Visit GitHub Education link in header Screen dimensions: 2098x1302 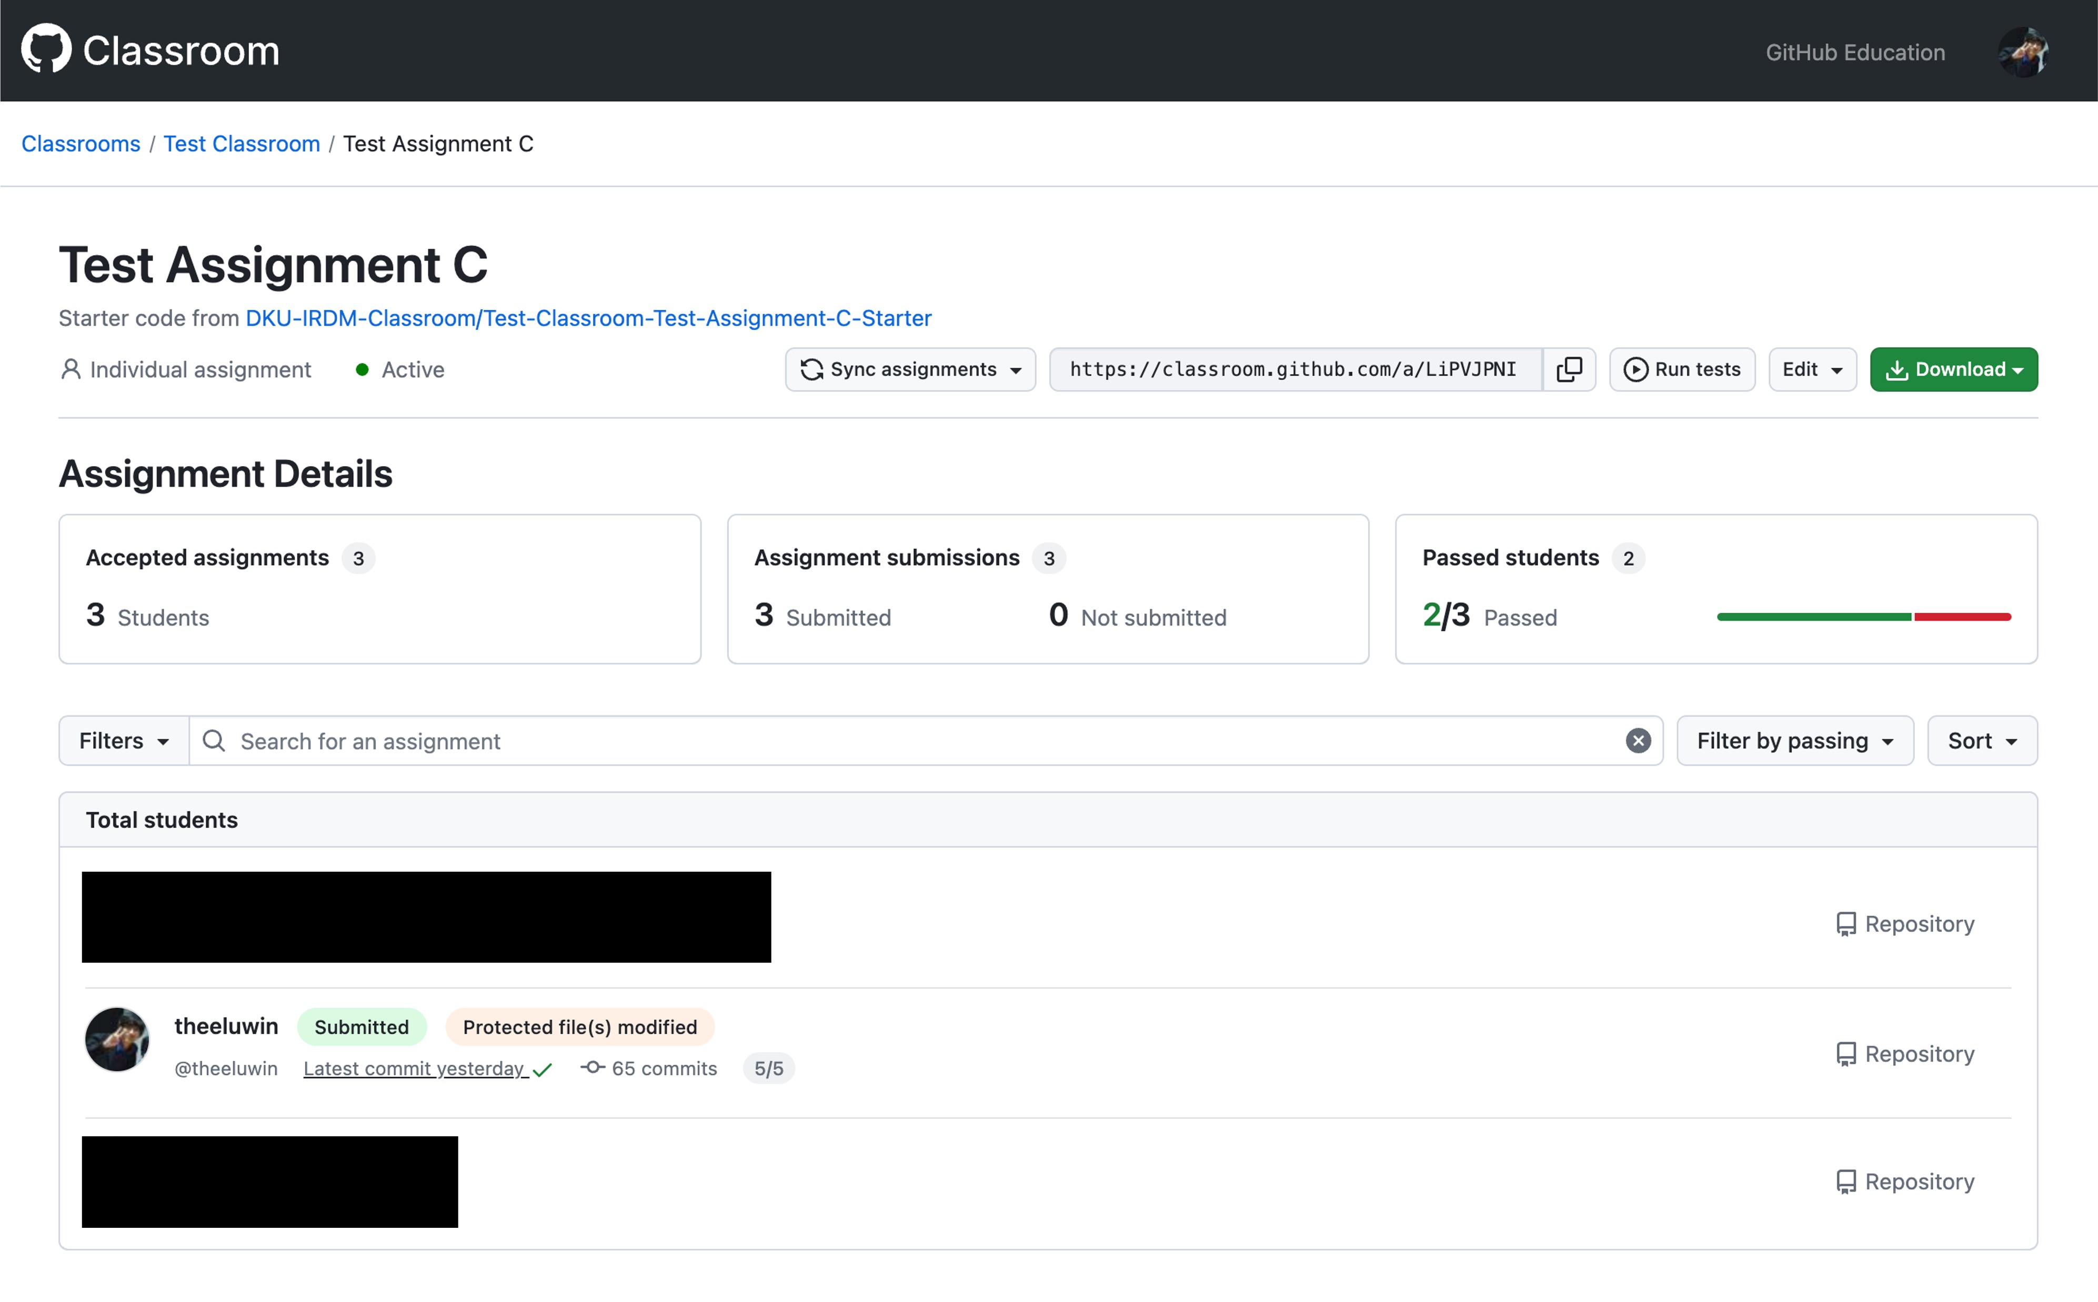point(1855,53)
